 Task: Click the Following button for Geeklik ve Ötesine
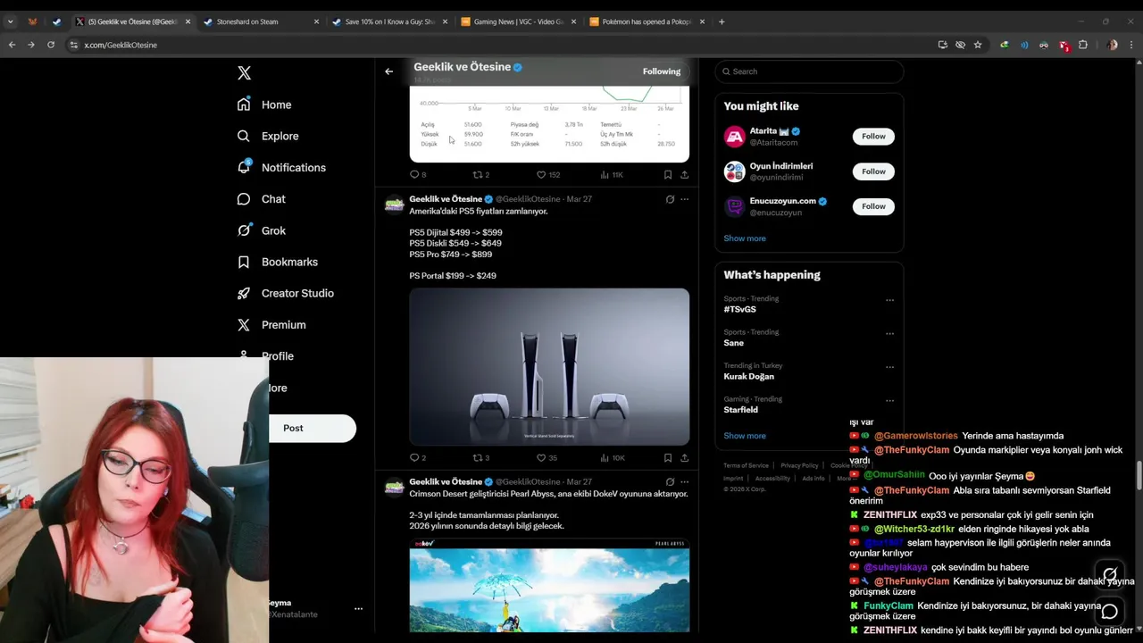[661, 71]
